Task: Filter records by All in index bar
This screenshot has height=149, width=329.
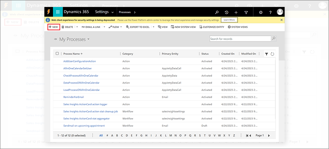Action: [101, 135]
